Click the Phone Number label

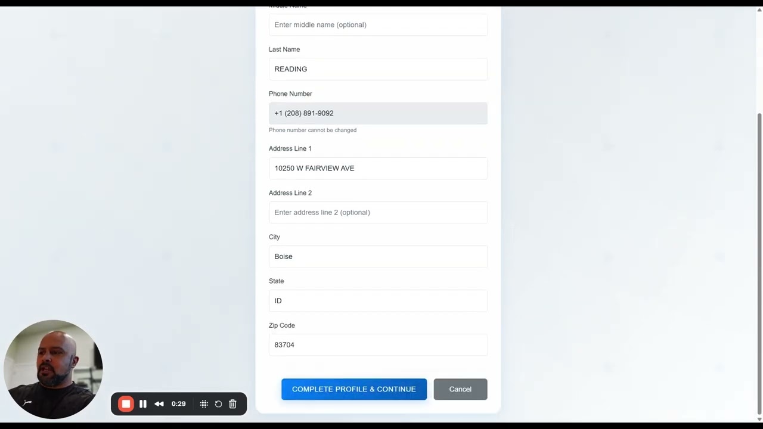pyautogui.click(x=290, y=94)
